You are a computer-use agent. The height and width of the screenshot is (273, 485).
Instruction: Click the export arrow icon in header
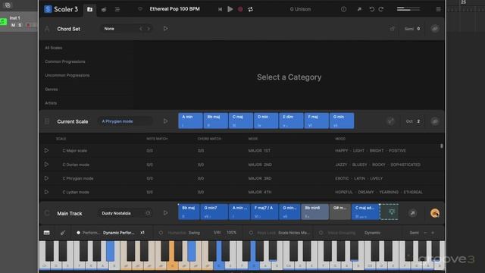point(359,9)
